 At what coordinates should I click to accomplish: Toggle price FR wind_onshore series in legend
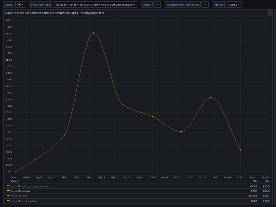(24, 201)
